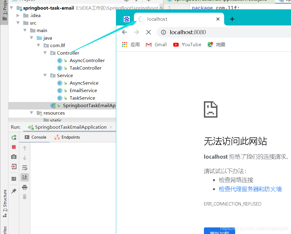Viewport: 291px width, 234px height.
Task: Click the down arrow in console toolbar
Action: coord(25,158)
